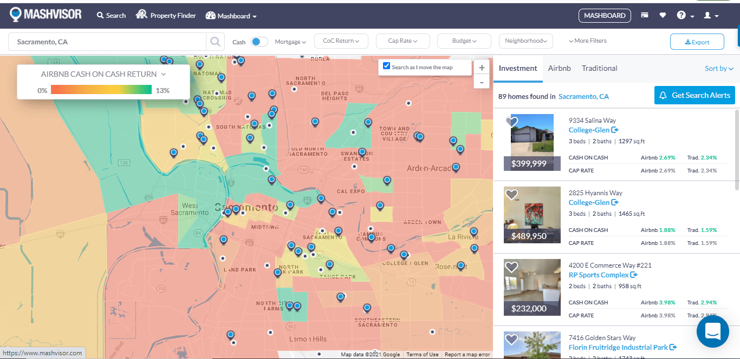Toggle the Cash/Mortgage switch
Image resolution: width=740 pixels, height=359 pixels.
(x=259, y=42)
